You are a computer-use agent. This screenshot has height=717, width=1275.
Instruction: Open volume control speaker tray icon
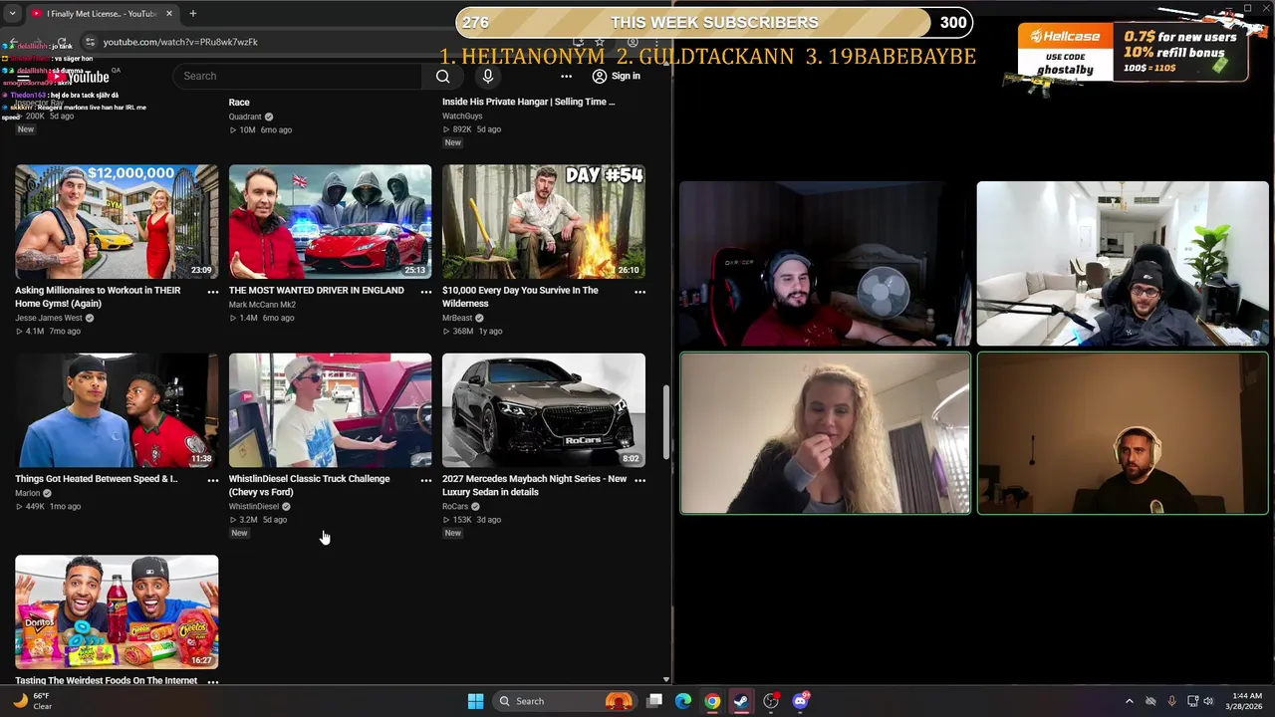[1208, 701]
